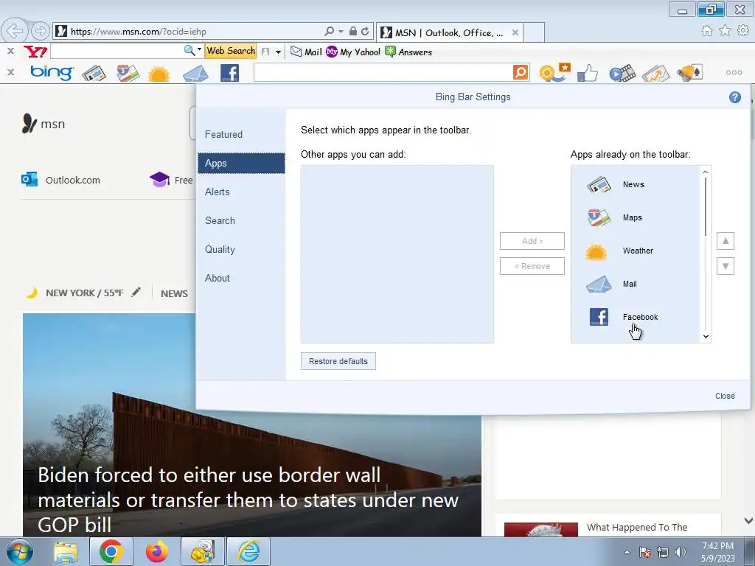Close the Bing Bar Settings dialog
Screen dimensions: 755x566
725,396
